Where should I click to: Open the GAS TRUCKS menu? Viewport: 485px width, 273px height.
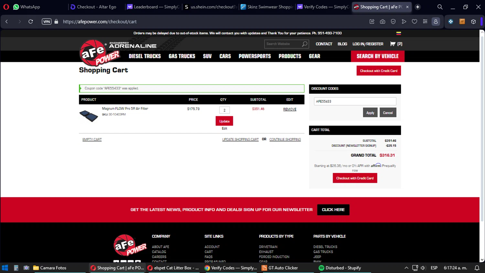tap(182, 56)
